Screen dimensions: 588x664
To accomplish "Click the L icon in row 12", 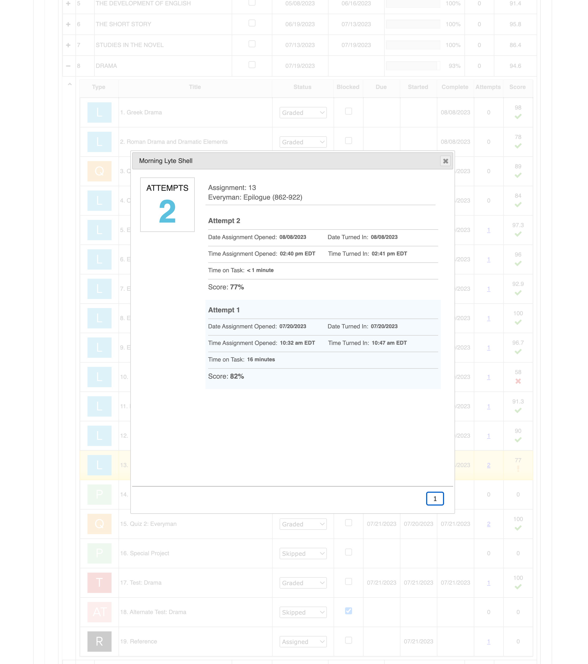I will pos(99,436).
